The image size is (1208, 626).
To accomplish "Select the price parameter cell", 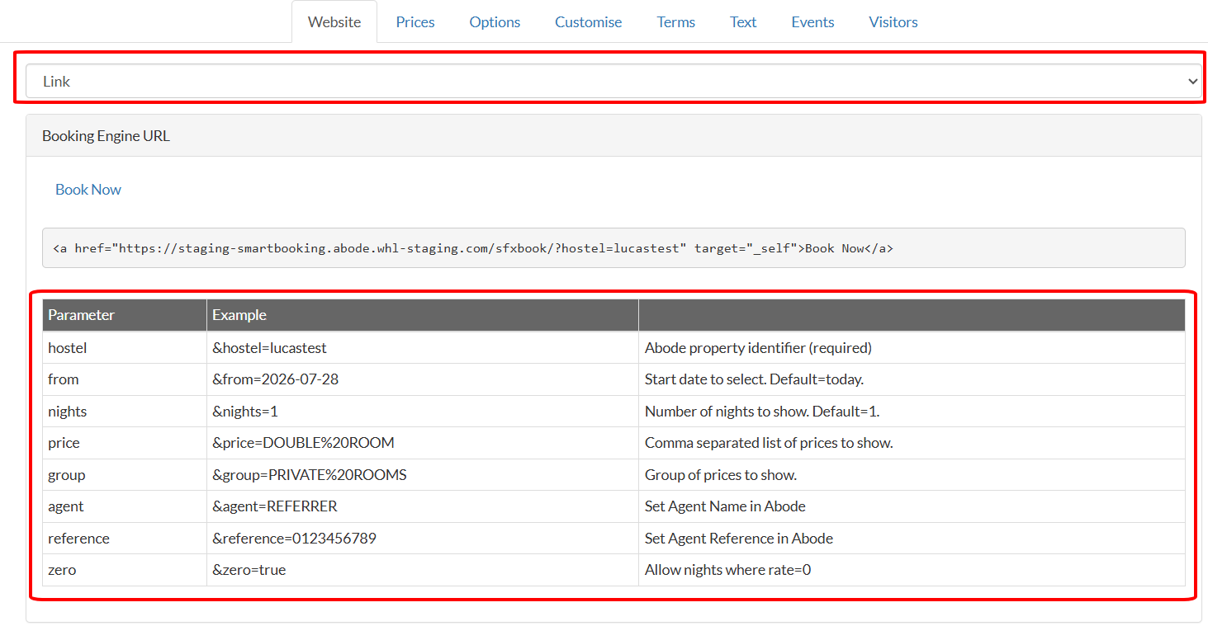I will [125, 443].
